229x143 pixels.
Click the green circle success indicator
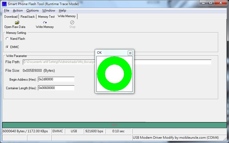click(114, 74)
